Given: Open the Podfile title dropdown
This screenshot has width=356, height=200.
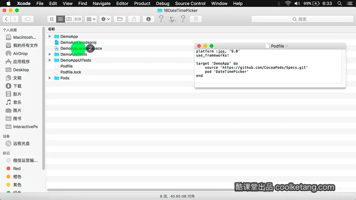Looking at the screenshot, I should point(287,46).
